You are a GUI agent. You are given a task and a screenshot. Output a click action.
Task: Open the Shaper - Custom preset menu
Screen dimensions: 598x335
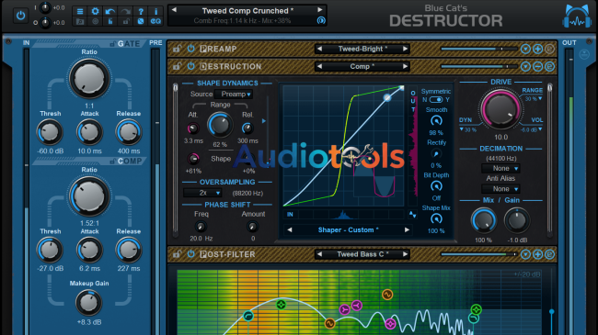(348, 230)
